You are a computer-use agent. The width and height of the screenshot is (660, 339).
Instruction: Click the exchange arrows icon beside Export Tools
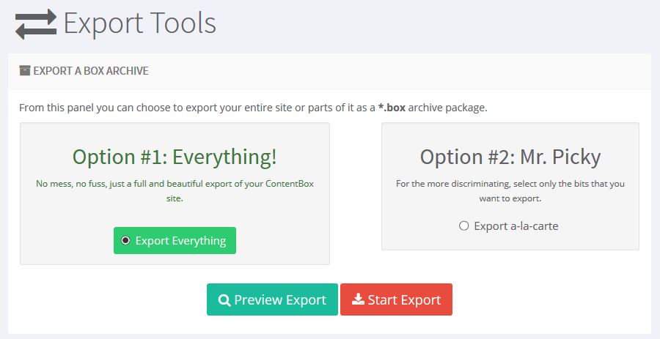[35, 23]
